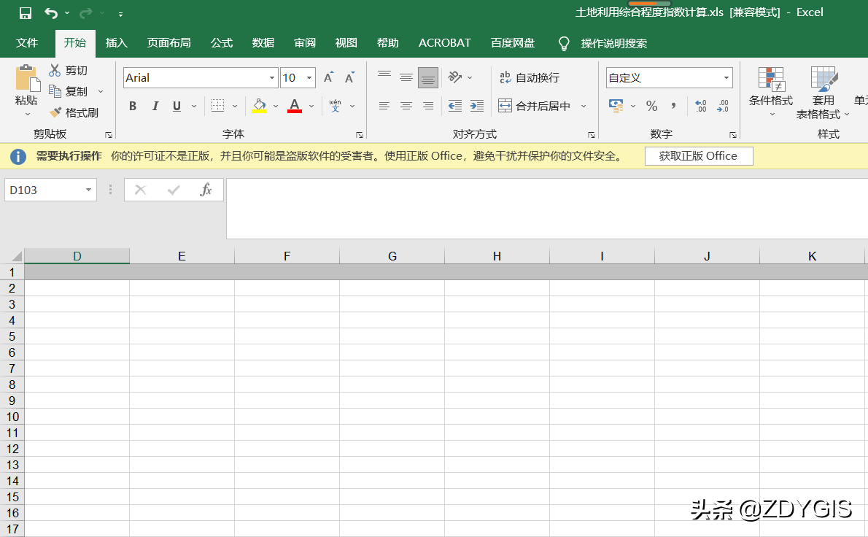
Task: Toggle underline formatting
Action: pos(177,106)
